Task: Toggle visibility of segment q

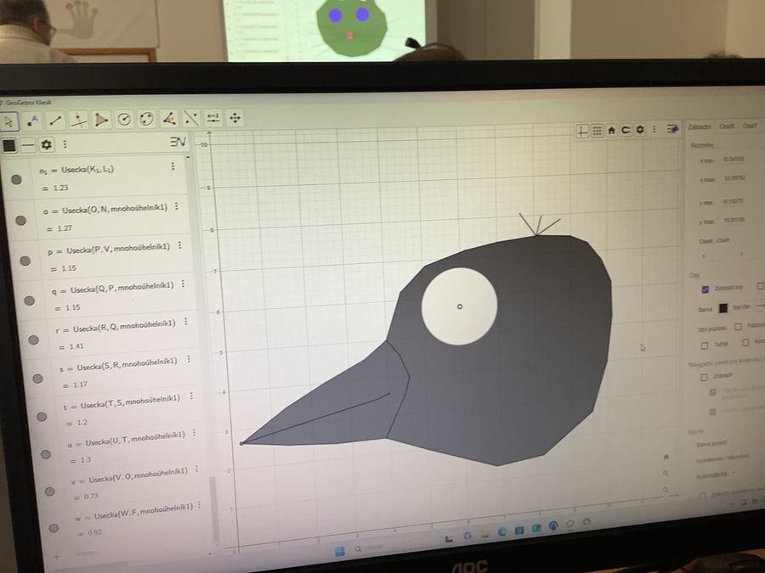Action: click(29, 301)
